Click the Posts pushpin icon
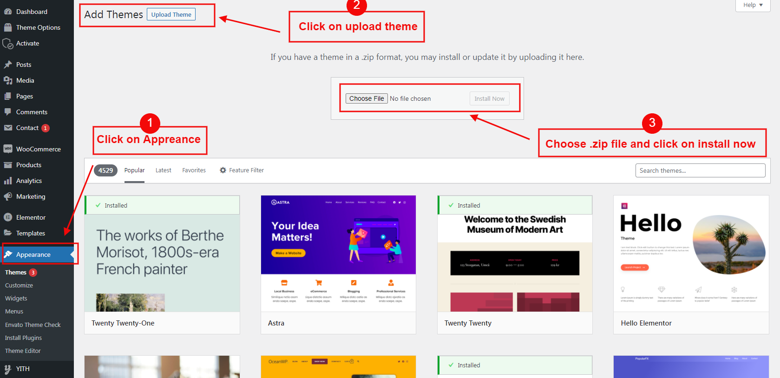This screenshot has height=378, width=780. point(8,65)
